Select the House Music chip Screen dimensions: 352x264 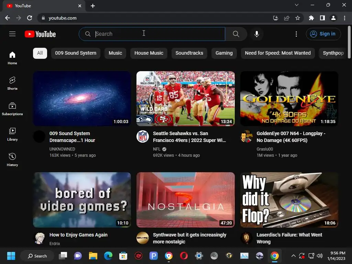[x=149, y=53]
